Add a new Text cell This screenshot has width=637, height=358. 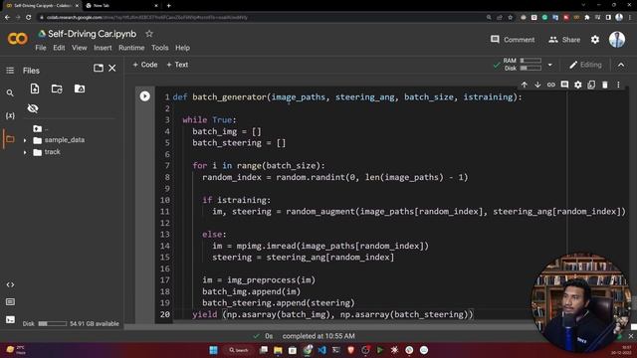[x=177, y=65]
